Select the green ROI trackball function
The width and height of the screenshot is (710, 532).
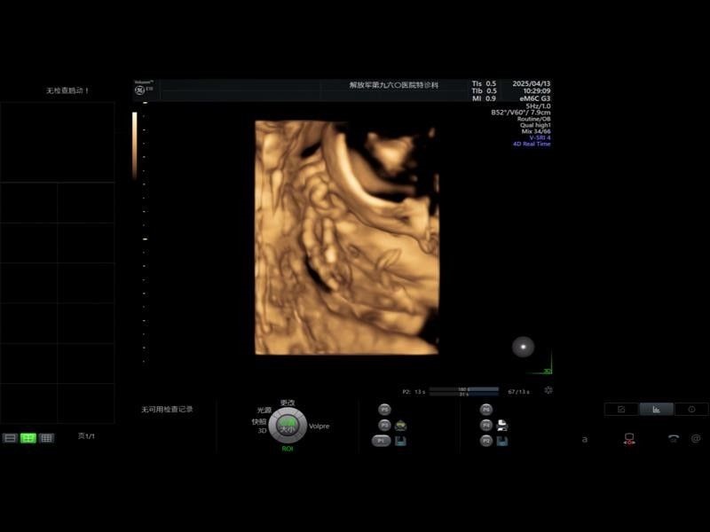click(288, 449)
